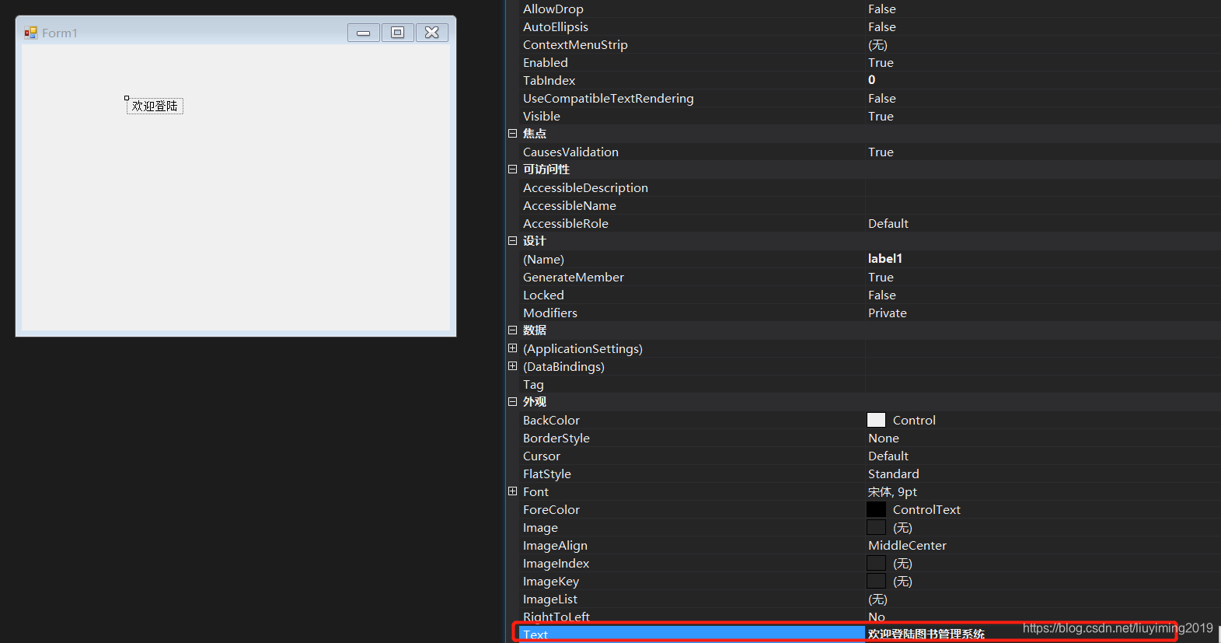Select the Locked property name
The height and width of the screenshot is (643, 1221).
pyautogui.click(x=543, y=295)
